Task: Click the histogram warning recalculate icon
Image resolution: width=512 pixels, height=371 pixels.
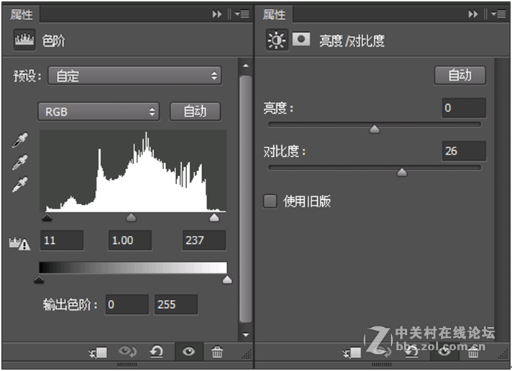Action: pyautogui.click(x=19, y=243)
